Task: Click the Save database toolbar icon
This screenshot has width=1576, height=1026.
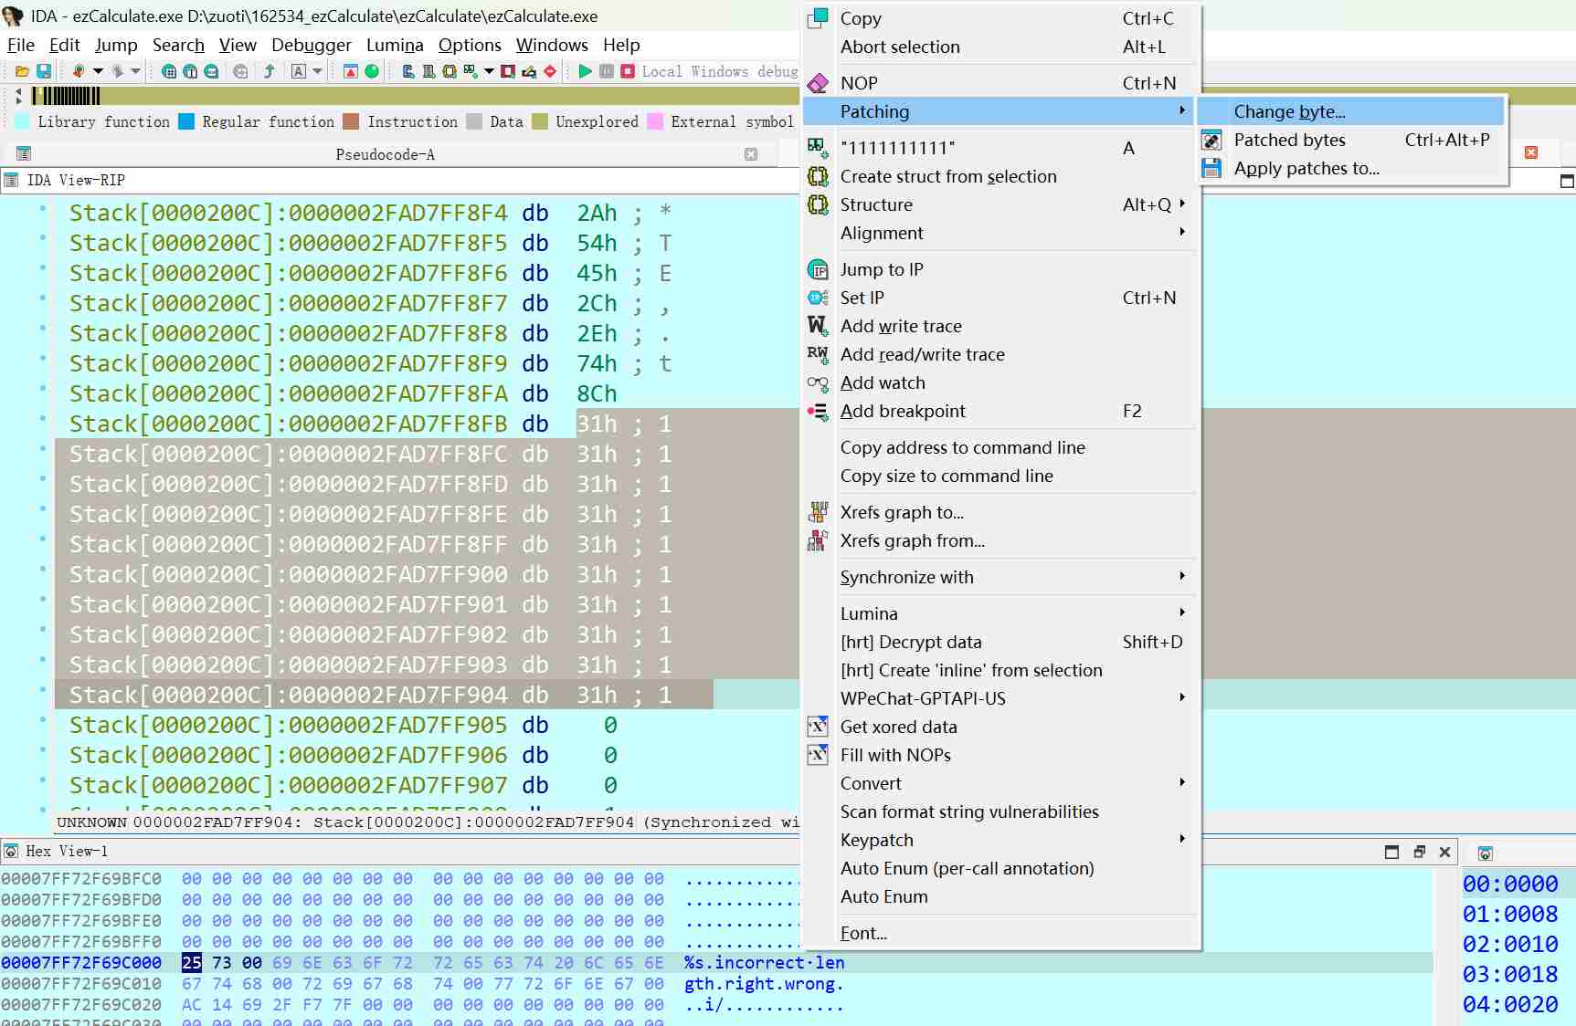Action: pyautogui.click(x=43, y=71)
